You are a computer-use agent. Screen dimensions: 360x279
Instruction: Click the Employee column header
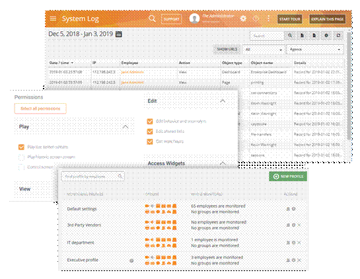(129, 63)
